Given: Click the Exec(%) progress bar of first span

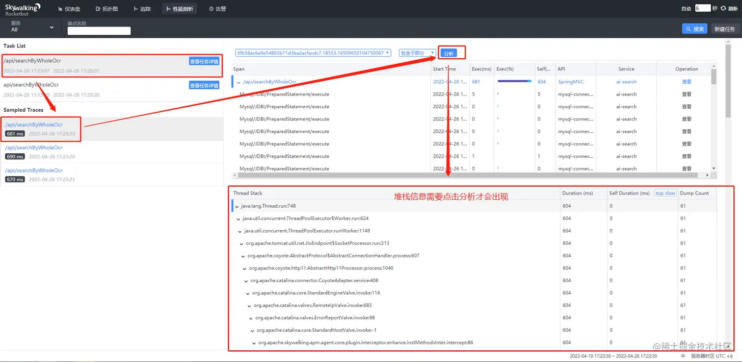Looking at the screenshot, I should point(514,81).
